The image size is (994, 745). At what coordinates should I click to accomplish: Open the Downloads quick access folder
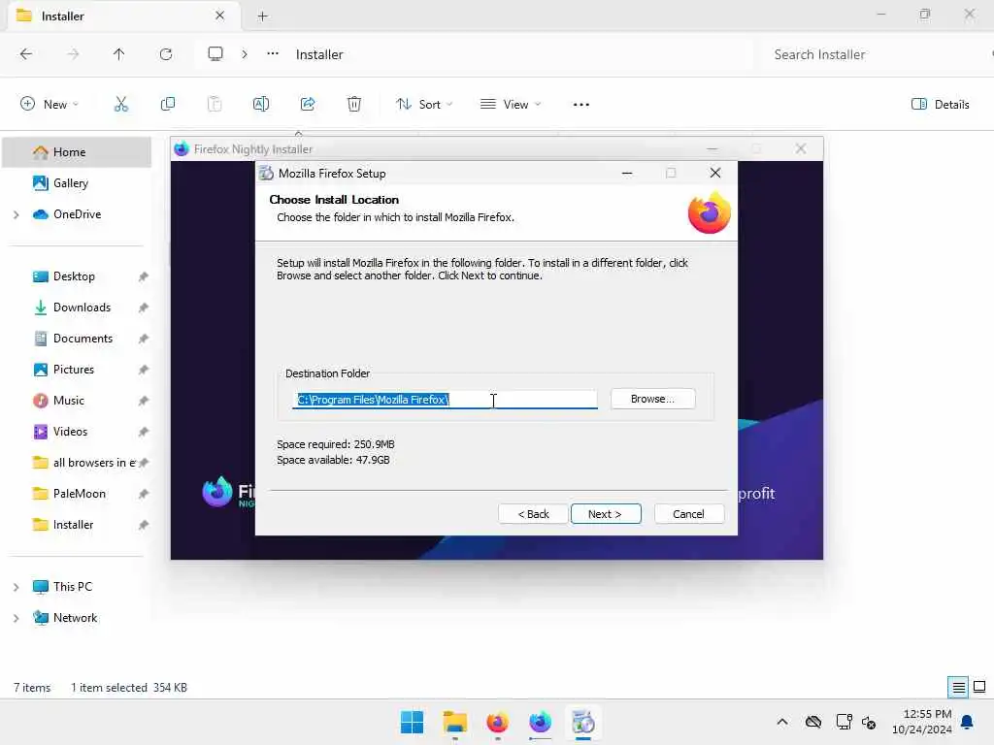tap(82, 308)
